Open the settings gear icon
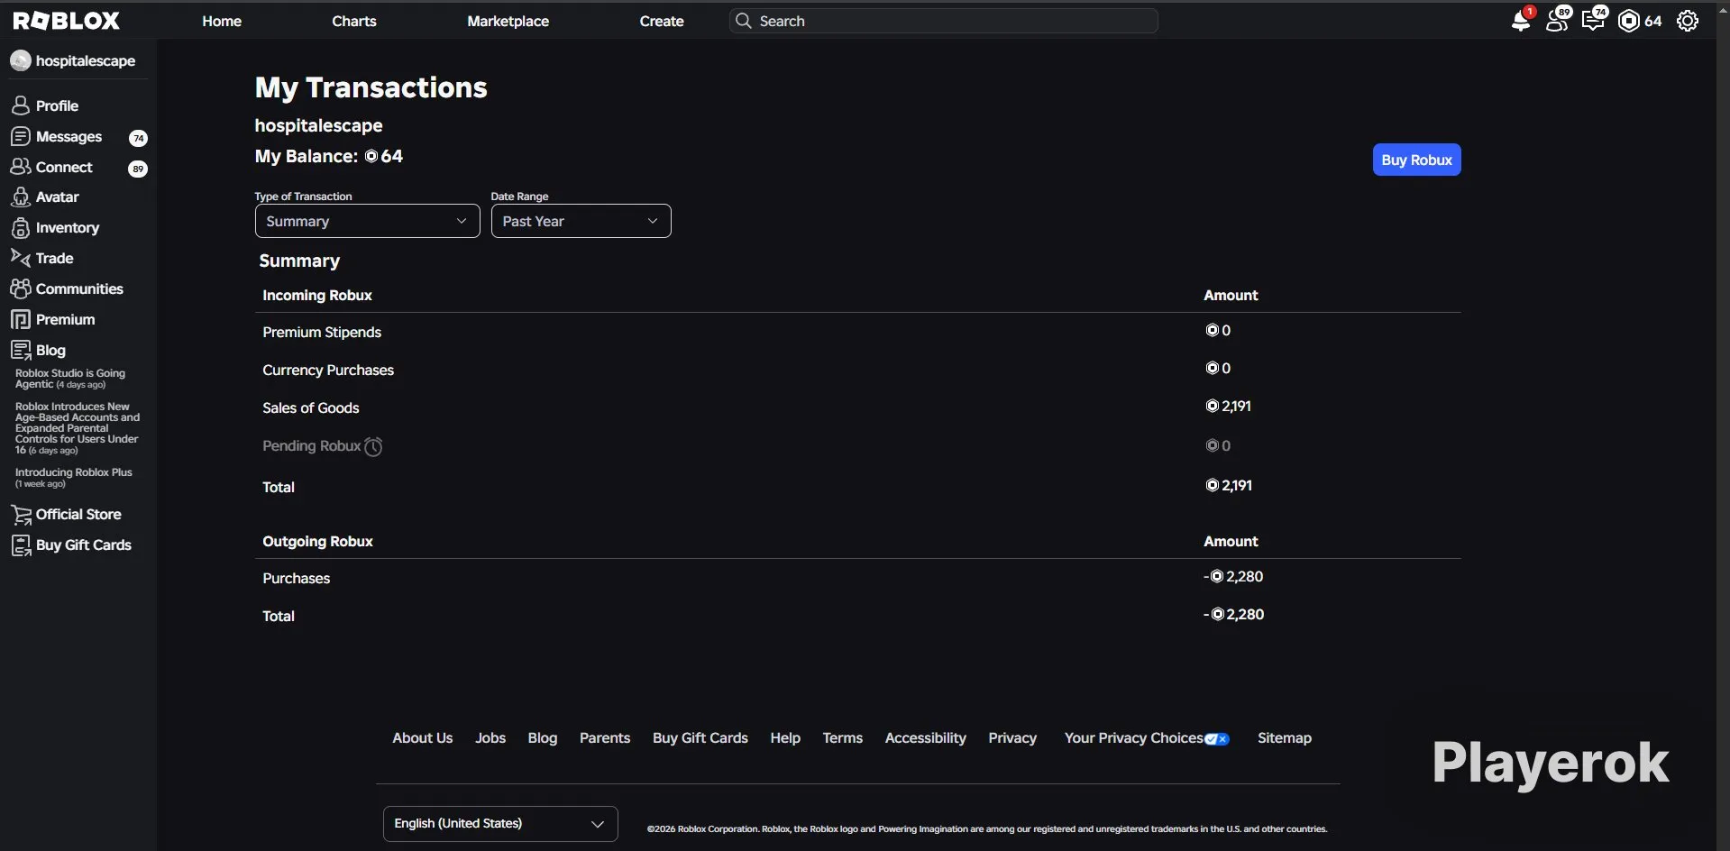1730x851 pixels. point(1688,21)
